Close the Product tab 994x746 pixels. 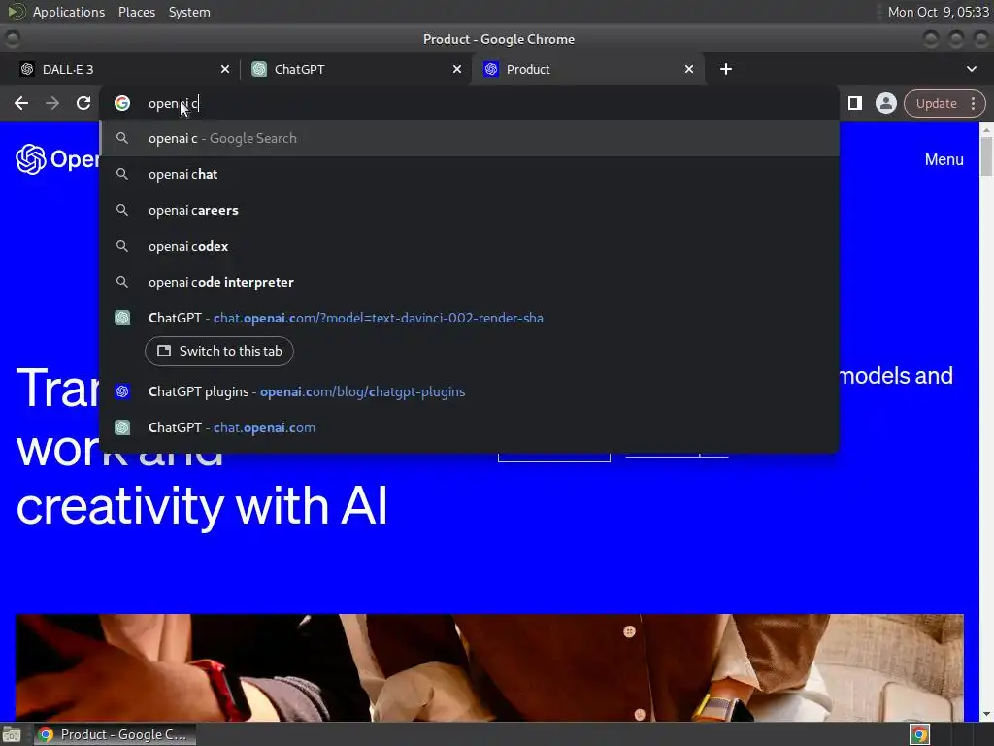(x=689, y=69)
